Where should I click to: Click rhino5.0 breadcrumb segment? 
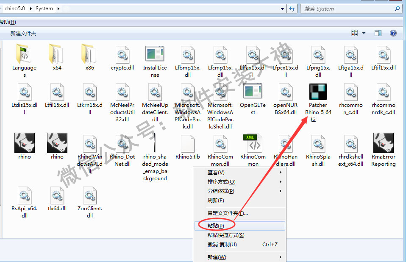point(15,8)
